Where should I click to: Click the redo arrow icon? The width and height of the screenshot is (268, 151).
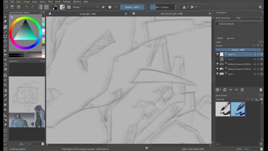click(x=33, y=7)
